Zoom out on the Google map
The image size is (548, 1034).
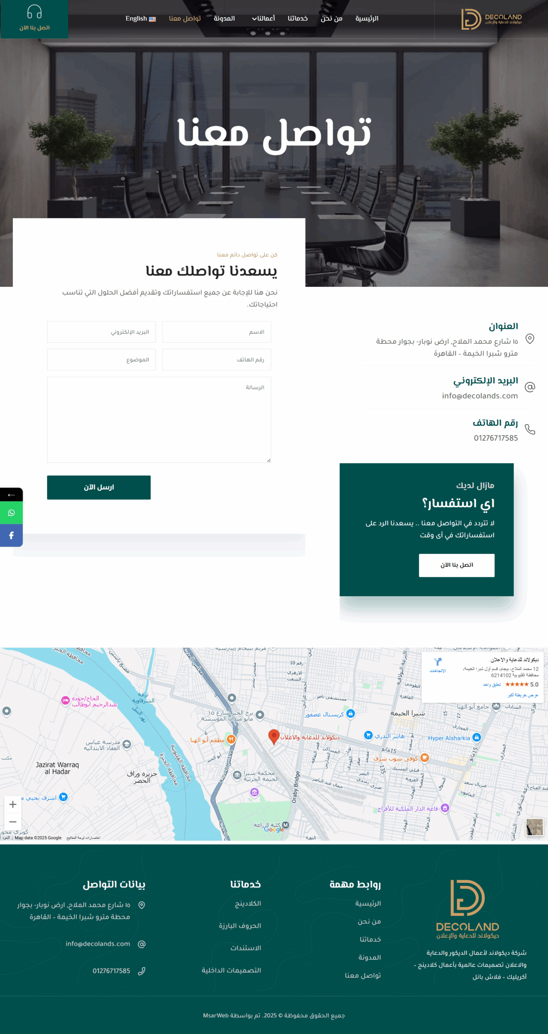point(13,822)
